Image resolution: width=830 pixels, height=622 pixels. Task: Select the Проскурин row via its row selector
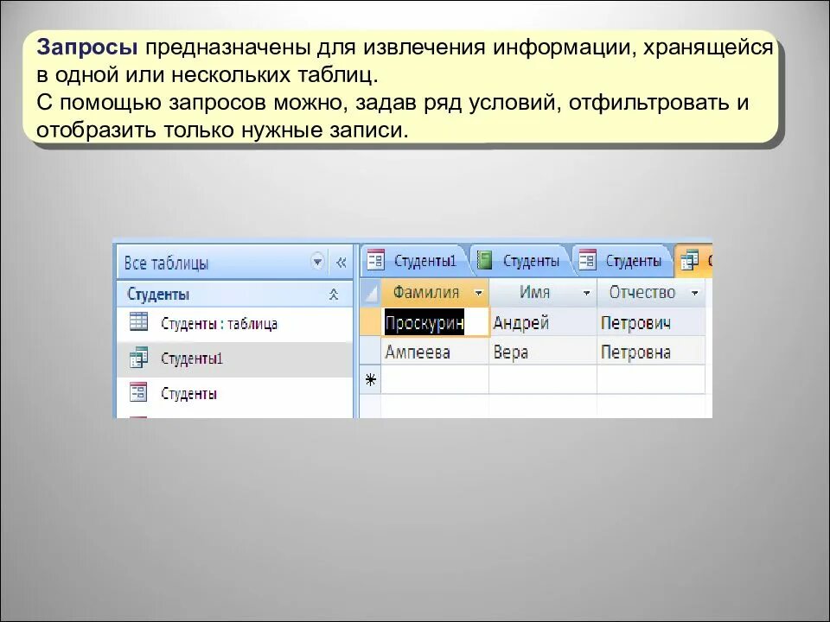(371, 322)
